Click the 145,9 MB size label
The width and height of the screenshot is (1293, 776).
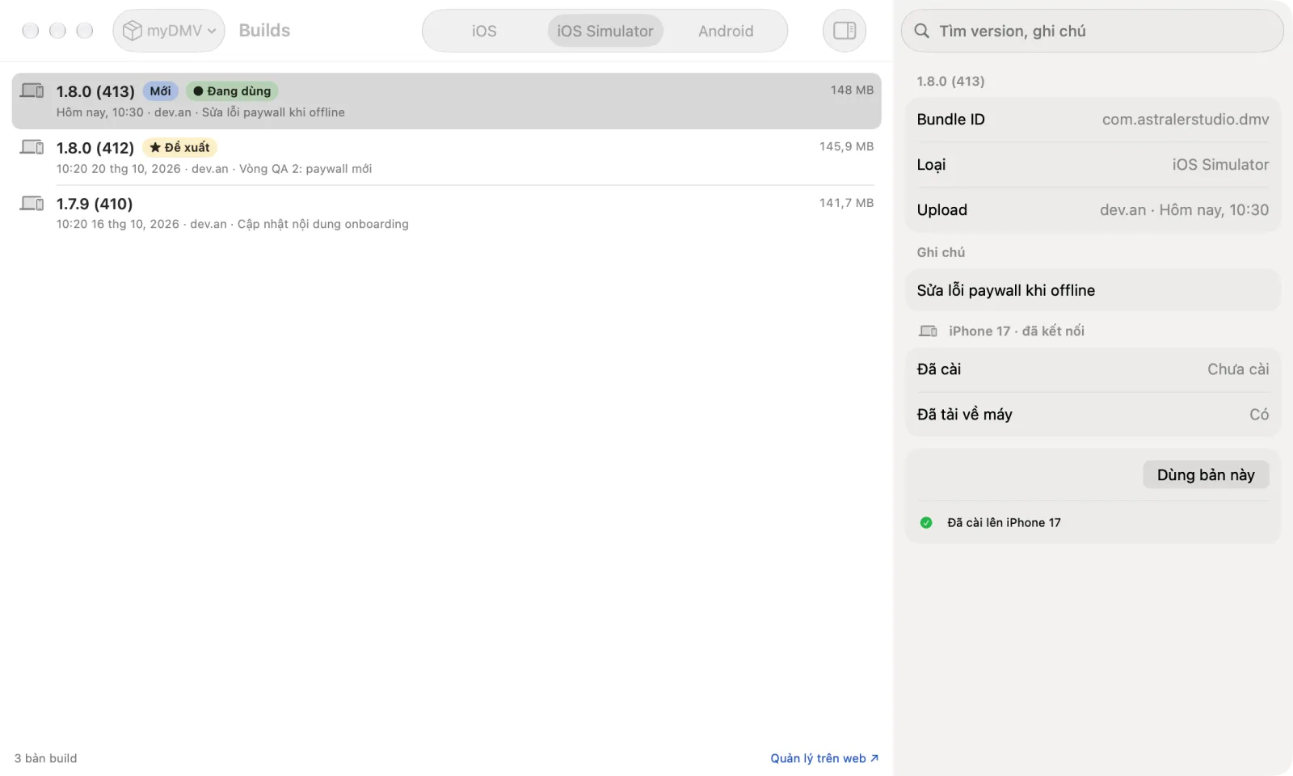[x=846, y=146]
